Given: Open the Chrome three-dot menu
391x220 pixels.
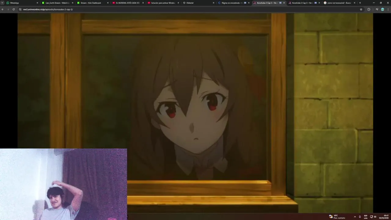Looking at the screenshot, I should click(388, 9).
